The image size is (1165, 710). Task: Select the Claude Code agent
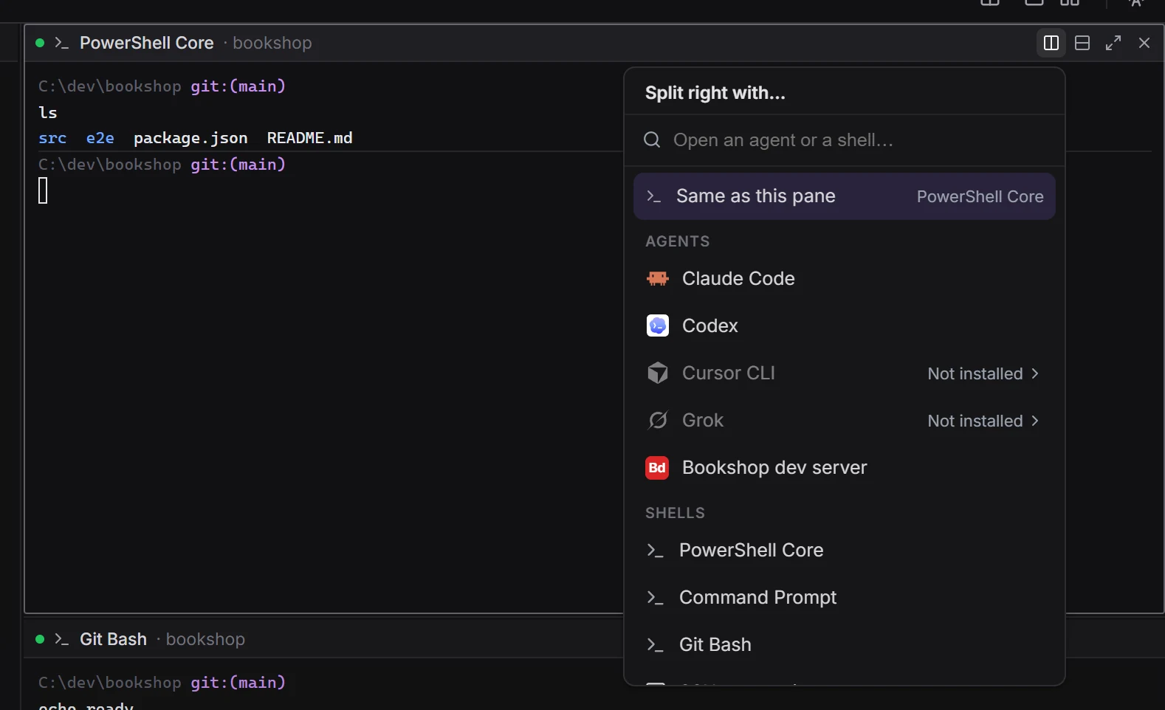(x=845, y=279)
